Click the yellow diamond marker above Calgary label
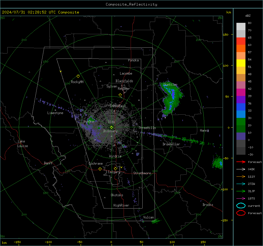 (x=115, y=168)
